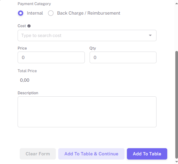Focus the 'Type to search cost' field
This screenshot has width=178, height=164.
click(x=87, y=35)
